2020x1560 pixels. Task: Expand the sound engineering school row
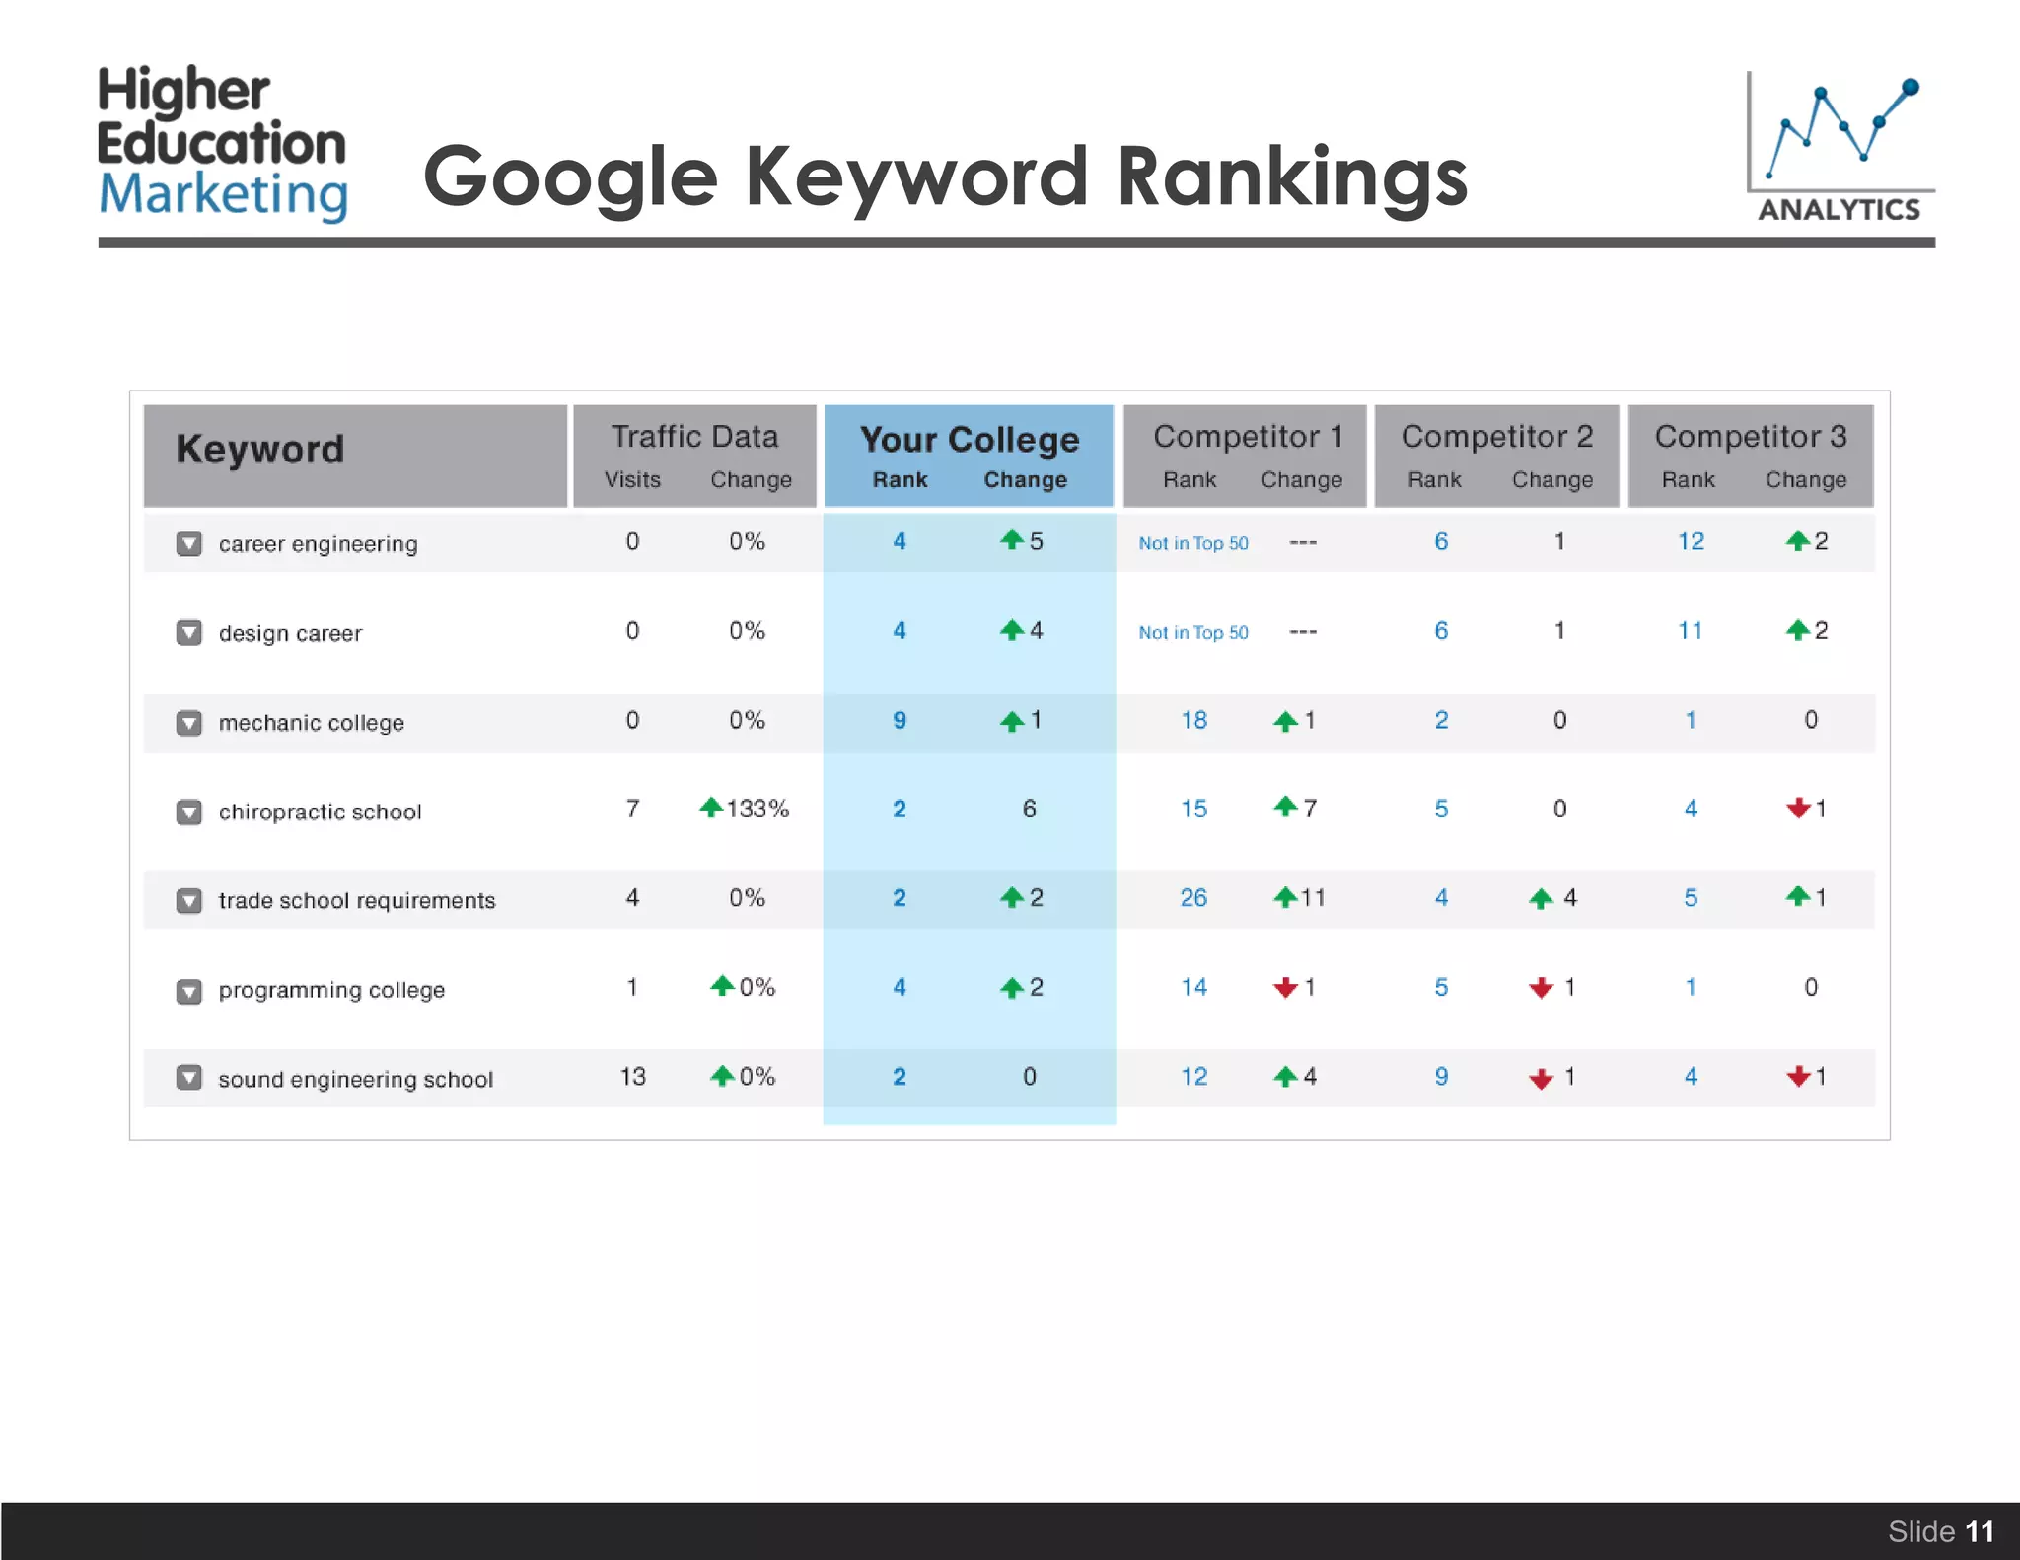(189, 1078)
